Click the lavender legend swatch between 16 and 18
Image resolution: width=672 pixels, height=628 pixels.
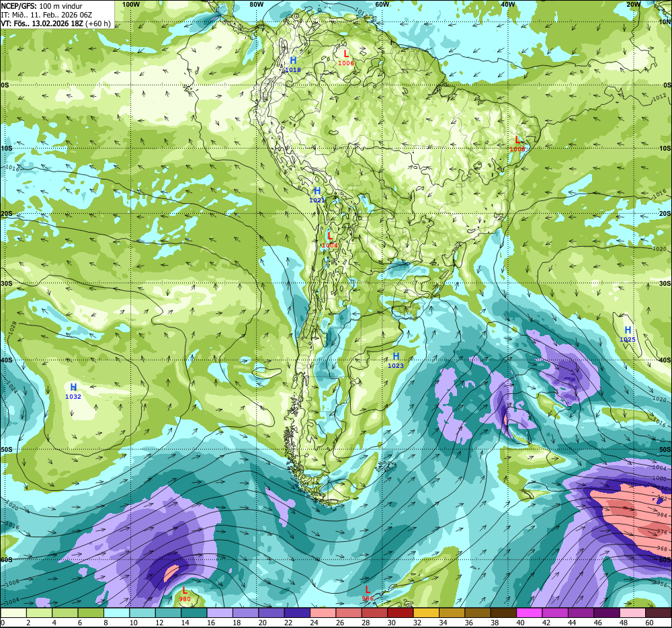[220, 613]
